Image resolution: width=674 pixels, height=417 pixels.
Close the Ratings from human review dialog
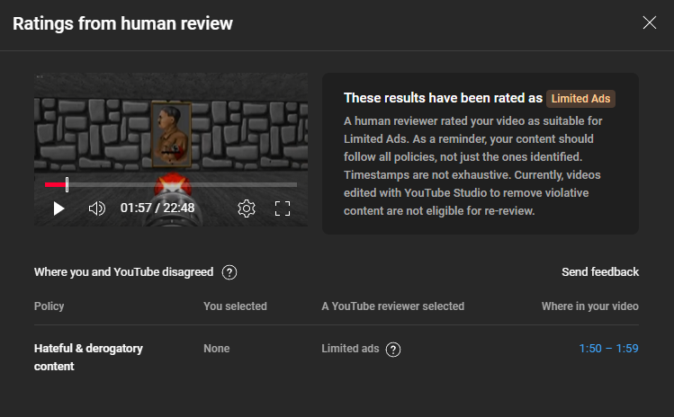click(x=649, y=22)
